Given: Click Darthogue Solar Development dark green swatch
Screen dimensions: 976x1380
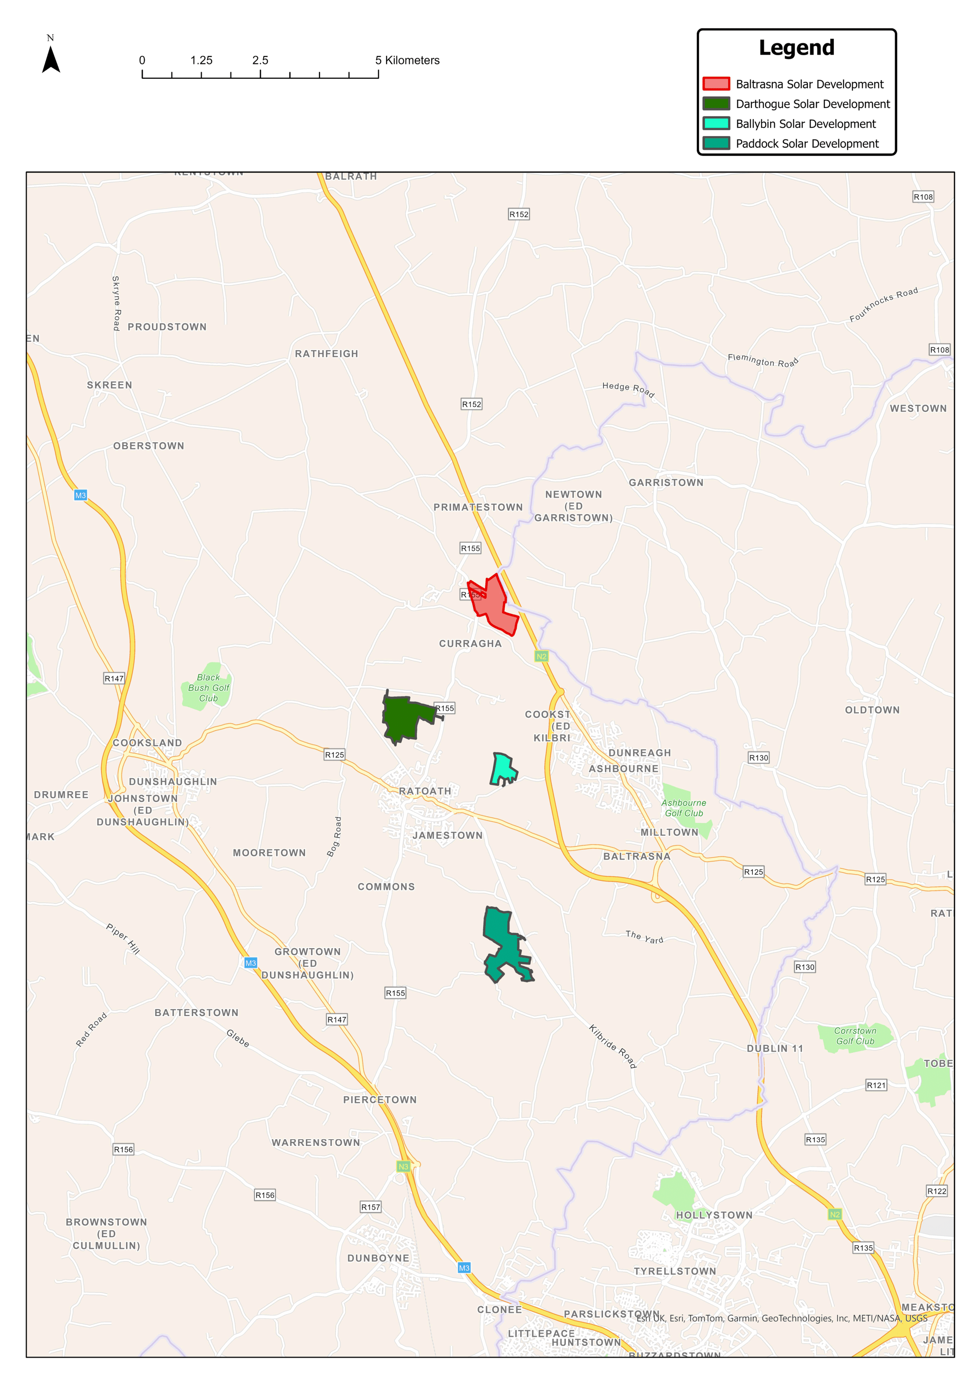Looking at the screenshot, I should tap(716, 103).
